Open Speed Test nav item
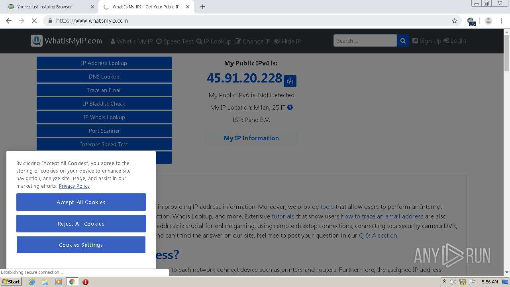 point(175,41)
